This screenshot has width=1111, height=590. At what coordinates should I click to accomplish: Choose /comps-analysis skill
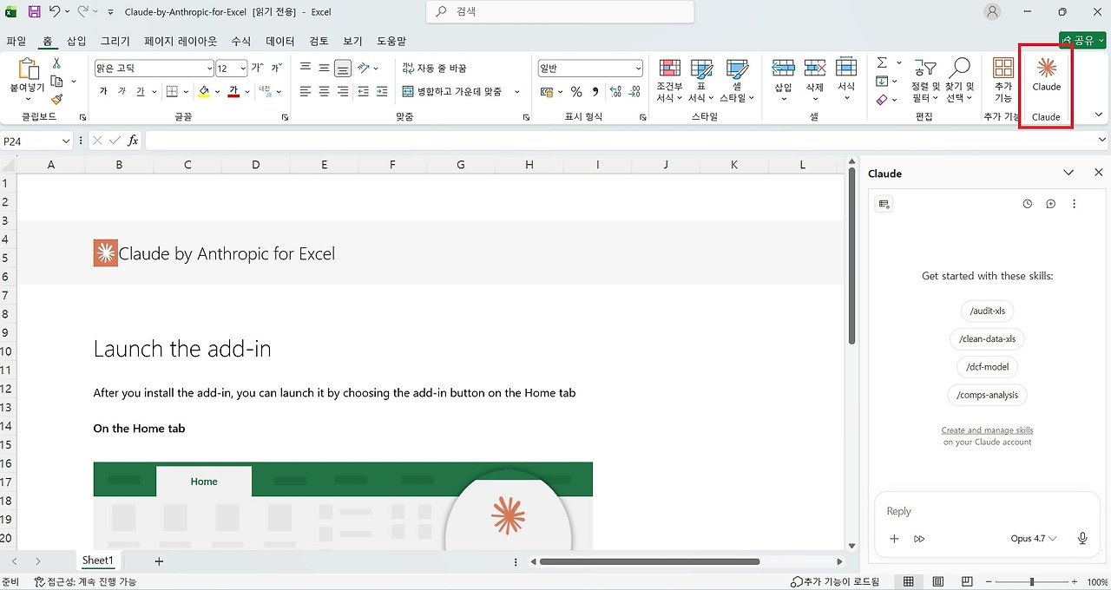tap(987, 395)
